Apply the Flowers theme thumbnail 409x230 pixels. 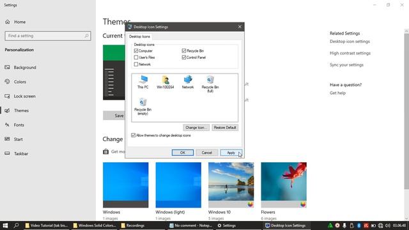pyautogui.click(x=284, y=185)
